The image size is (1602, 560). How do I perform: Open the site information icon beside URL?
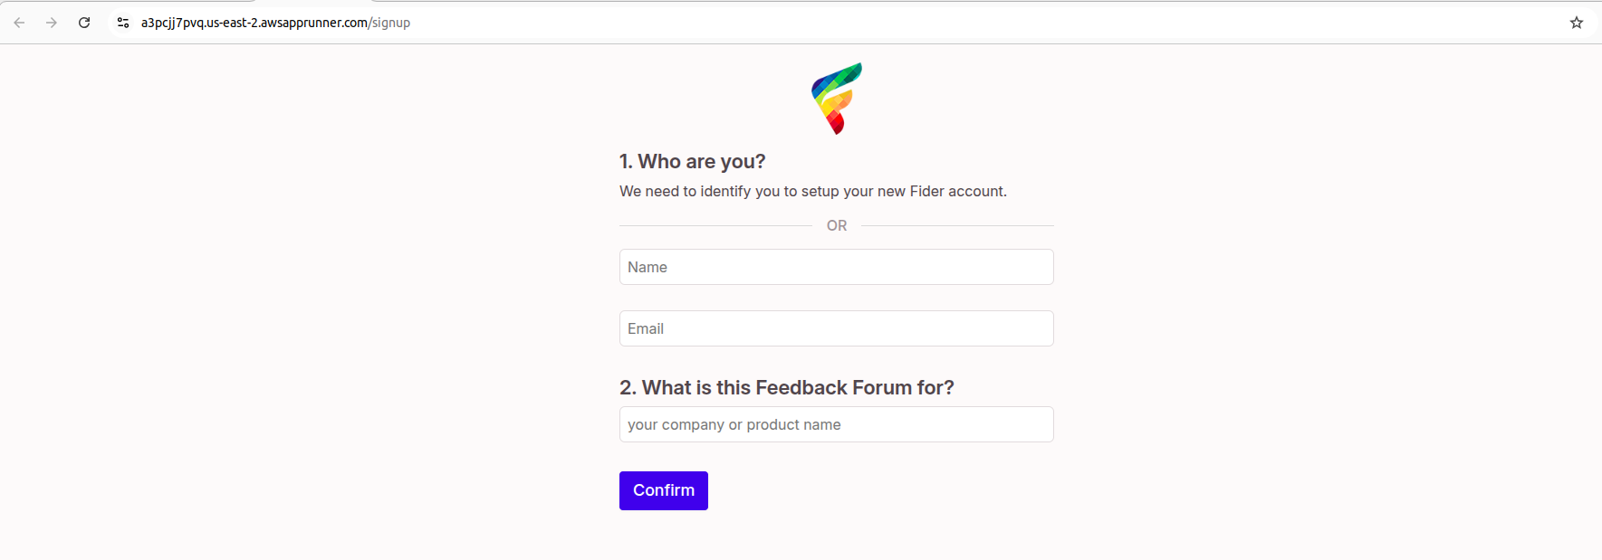123,23
